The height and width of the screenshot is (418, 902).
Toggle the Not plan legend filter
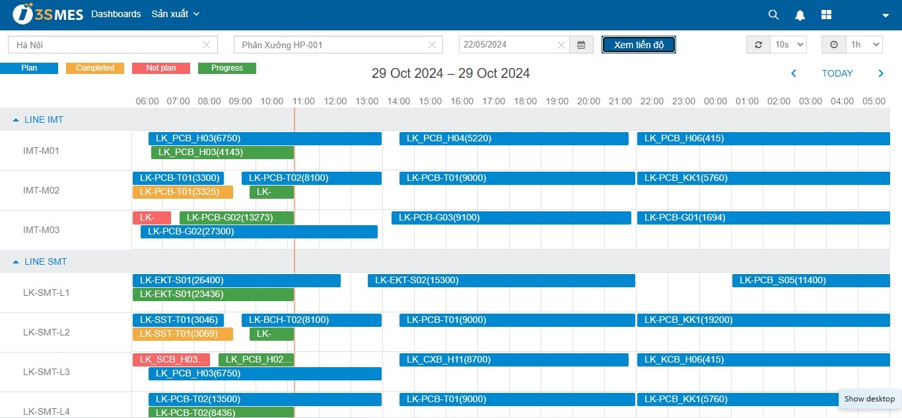pyautogui.click(x=161, y=68)
